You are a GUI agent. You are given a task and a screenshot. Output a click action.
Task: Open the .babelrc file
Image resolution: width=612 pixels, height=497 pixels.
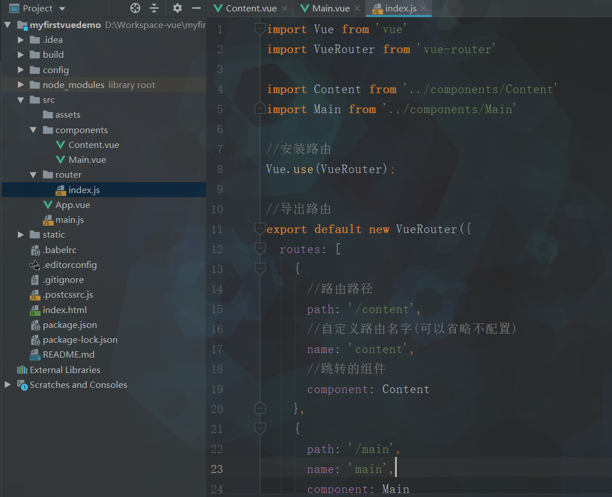click(59, 250)
